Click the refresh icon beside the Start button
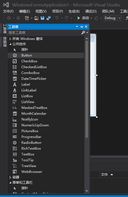The height and width of the screenshot is (197, 128). click(x=96, y=18)
